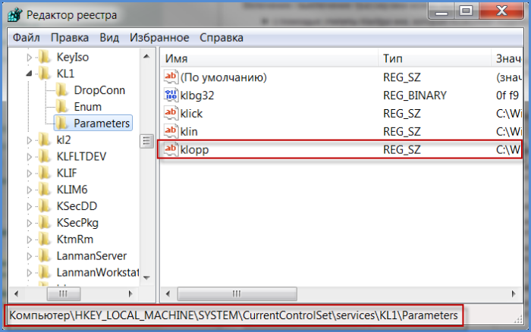Image resolution: width=531 pixels, height=332 pixels.
Task: Open the Справка menu
Action: [x=222, y=37]
